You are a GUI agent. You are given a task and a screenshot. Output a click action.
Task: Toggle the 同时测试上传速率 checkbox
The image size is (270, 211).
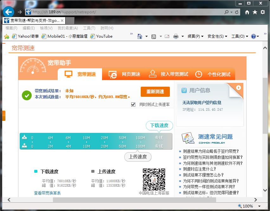click(x=133, y=104)
